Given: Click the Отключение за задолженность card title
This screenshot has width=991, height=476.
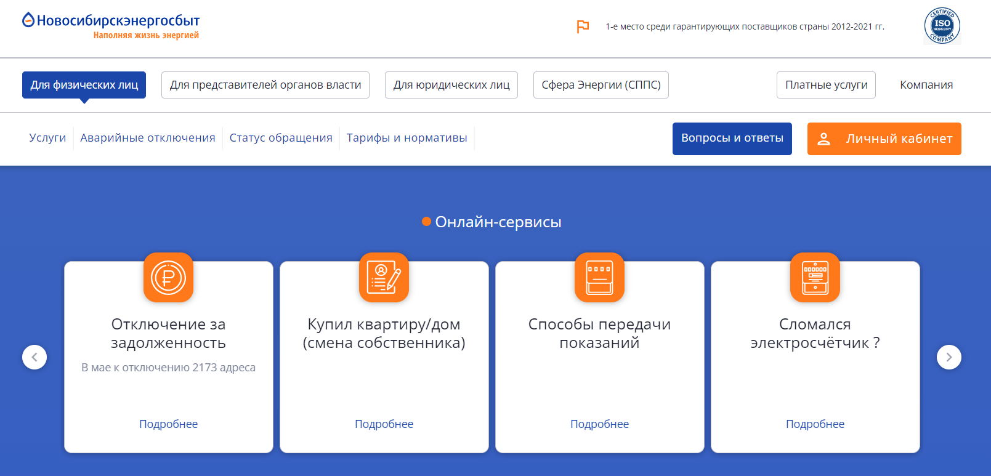Looking at the screenshot, I should coord(168,334).
